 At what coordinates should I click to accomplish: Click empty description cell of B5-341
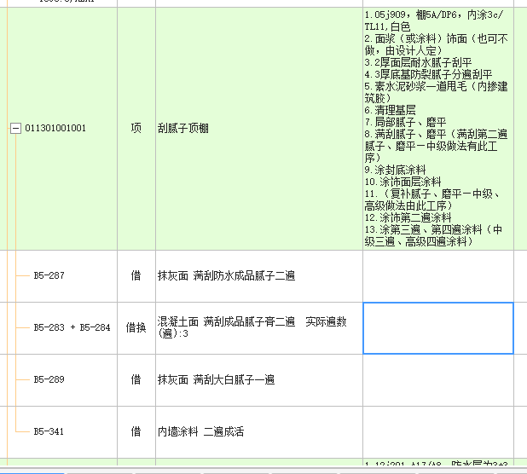[438, 432]
